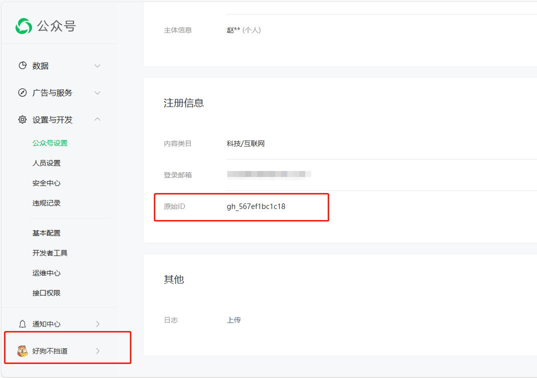Viewport: 537px width, 378px height.
Task: Click the 数据 pie chart icon
Action: coord(22,65)
